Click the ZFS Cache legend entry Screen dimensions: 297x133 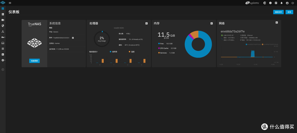pos(167,48)
